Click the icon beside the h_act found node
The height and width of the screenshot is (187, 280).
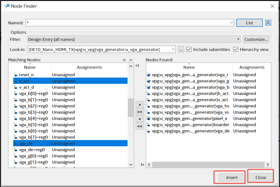[x=148, y=94]
